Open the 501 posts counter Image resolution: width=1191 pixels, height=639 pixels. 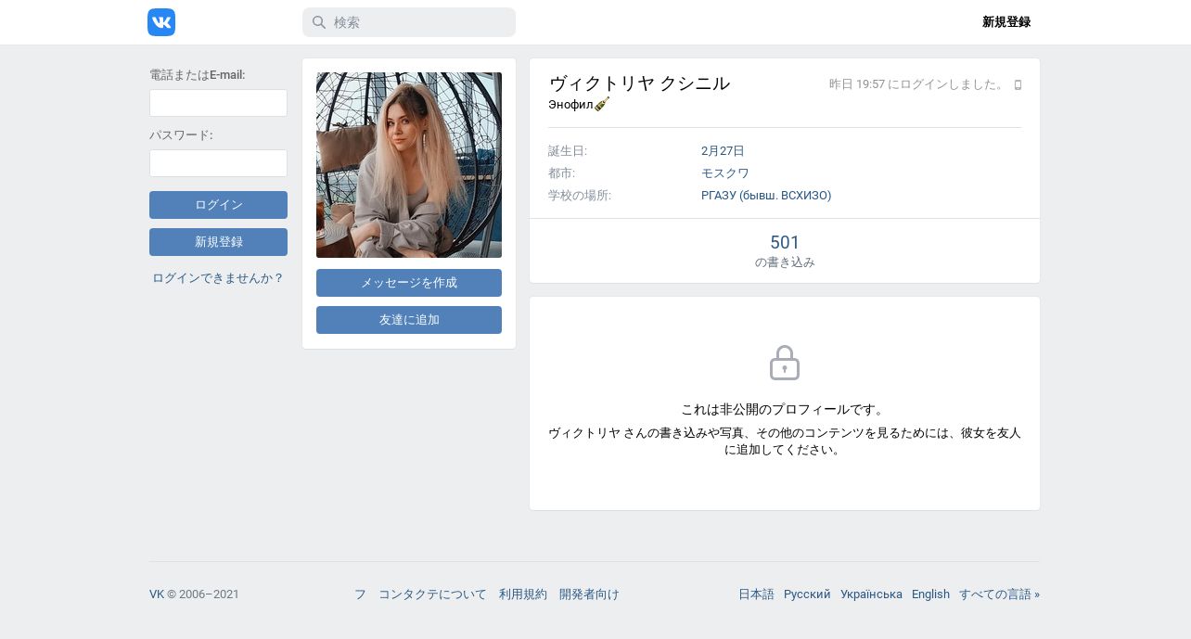coord(785,250)
